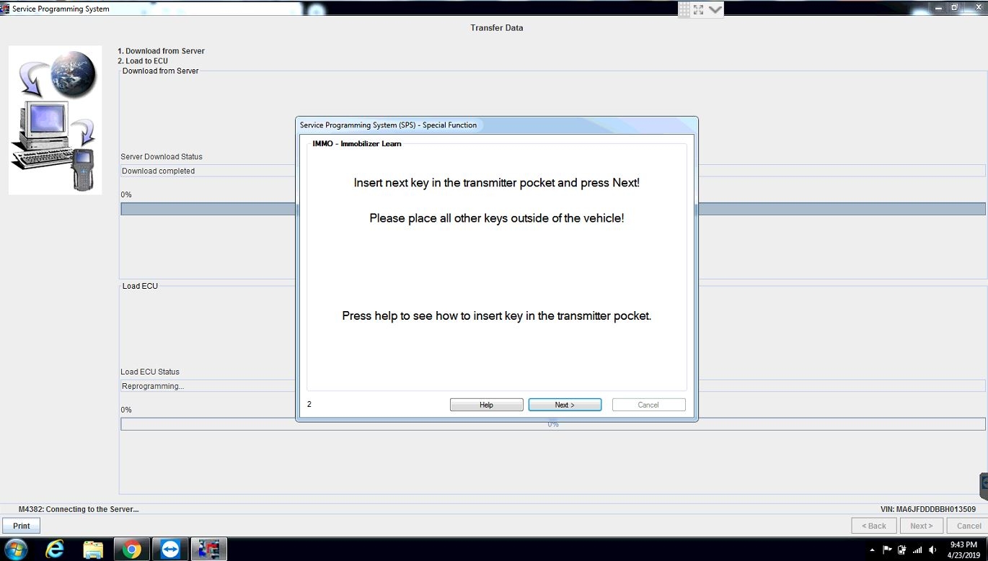This screenshot has height=561, width=988.
Task: Click the Load ECU progress bar
Action: pyautogui.click(x=553, y=424)
